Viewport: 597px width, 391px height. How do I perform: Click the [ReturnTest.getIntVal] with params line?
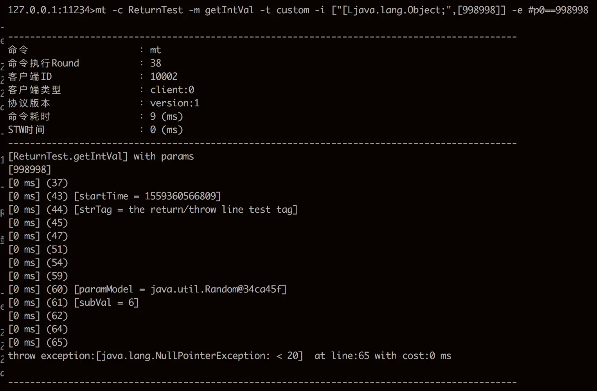click(101, 156)
